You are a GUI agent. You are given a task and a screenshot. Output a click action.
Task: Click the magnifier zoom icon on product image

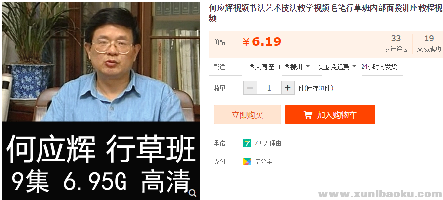point(193,193)
